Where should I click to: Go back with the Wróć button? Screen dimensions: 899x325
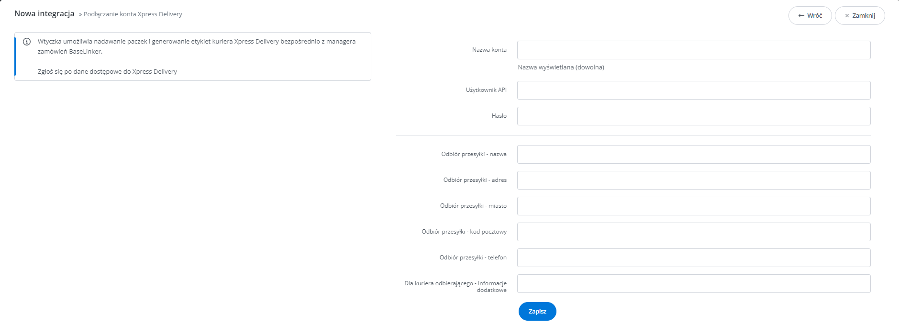[x=810, y=16]
